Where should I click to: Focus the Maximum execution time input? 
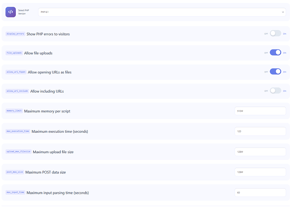coord(260,131)
